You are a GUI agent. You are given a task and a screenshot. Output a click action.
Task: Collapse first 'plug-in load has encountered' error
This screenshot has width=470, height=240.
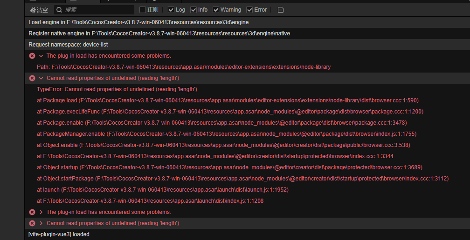tap(41, 56)
